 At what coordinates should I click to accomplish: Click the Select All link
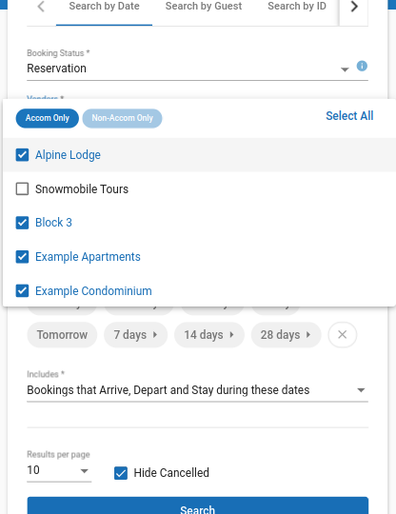(x=349, y=116)
